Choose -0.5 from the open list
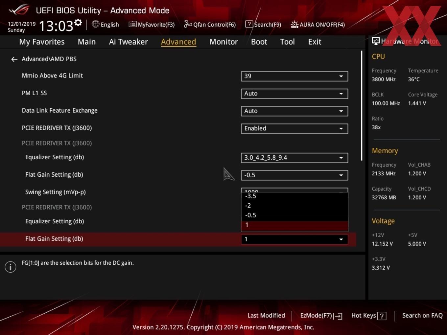447x335 pixels. [x=294, y=215]
